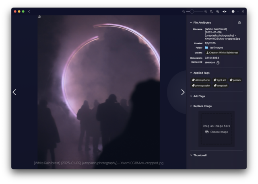The image size is (258, 184).
Task: Collapse the Replace Image section
Action: coord(191,106)
